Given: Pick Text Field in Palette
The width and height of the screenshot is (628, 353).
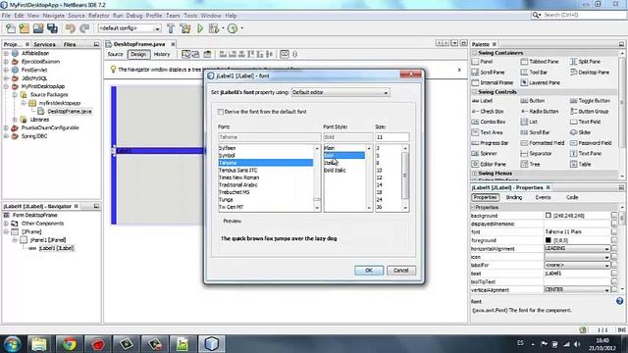Looking at the screenshot, I should click(585, 122).
